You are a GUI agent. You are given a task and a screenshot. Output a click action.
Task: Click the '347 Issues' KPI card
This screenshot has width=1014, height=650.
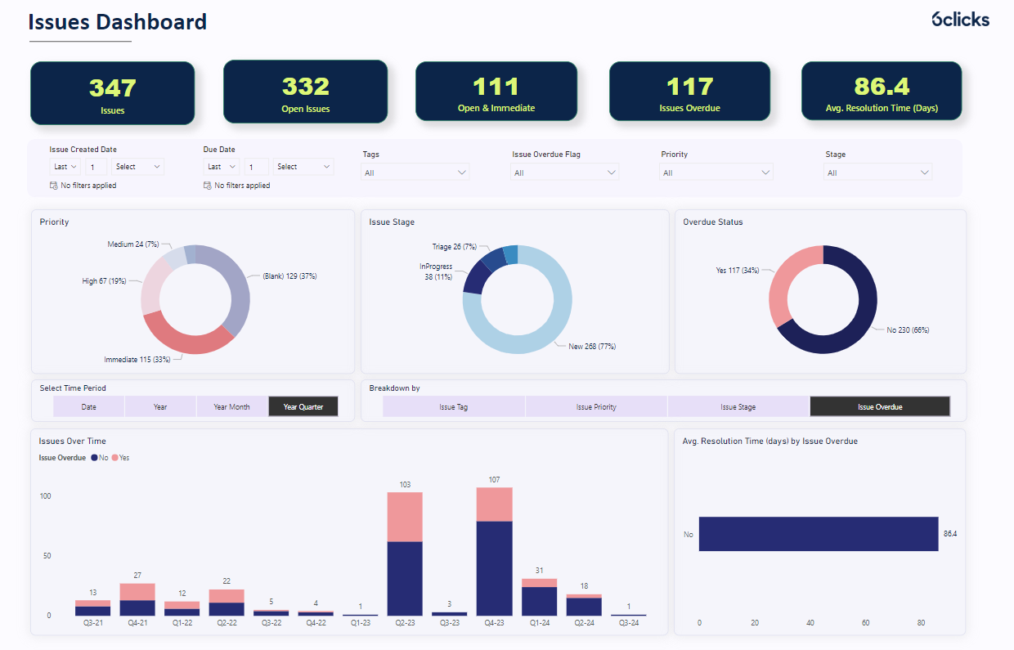tap(112, 91)
